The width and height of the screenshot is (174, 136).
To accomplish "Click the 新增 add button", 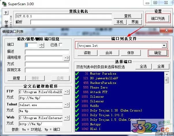I will coord(16,78).
